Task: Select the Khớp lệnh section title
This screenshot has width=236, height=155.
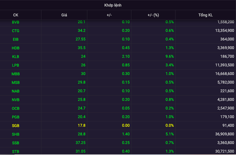Action: 118,5
